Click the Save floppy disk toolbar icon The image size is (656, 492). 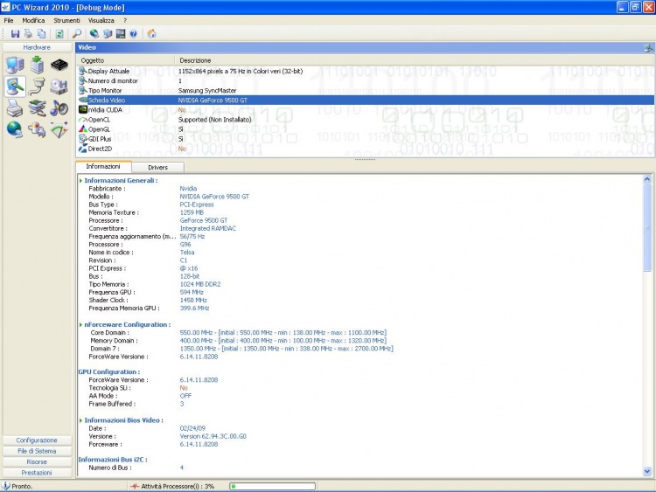pos(15,34)
